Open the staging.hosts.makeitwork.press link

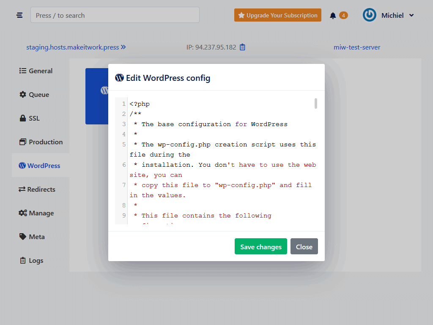tap(76, 47)
